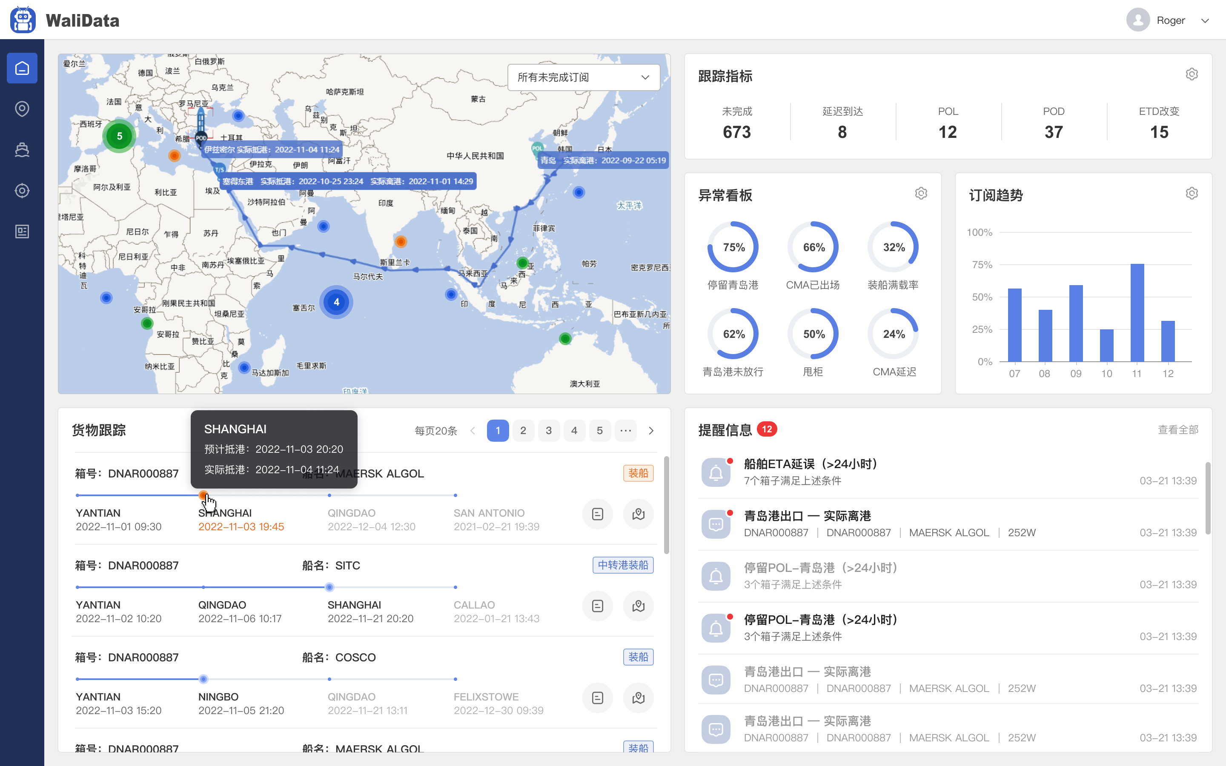
Task: Click the ETD改变 15 metric
Action: point(1159,123)
